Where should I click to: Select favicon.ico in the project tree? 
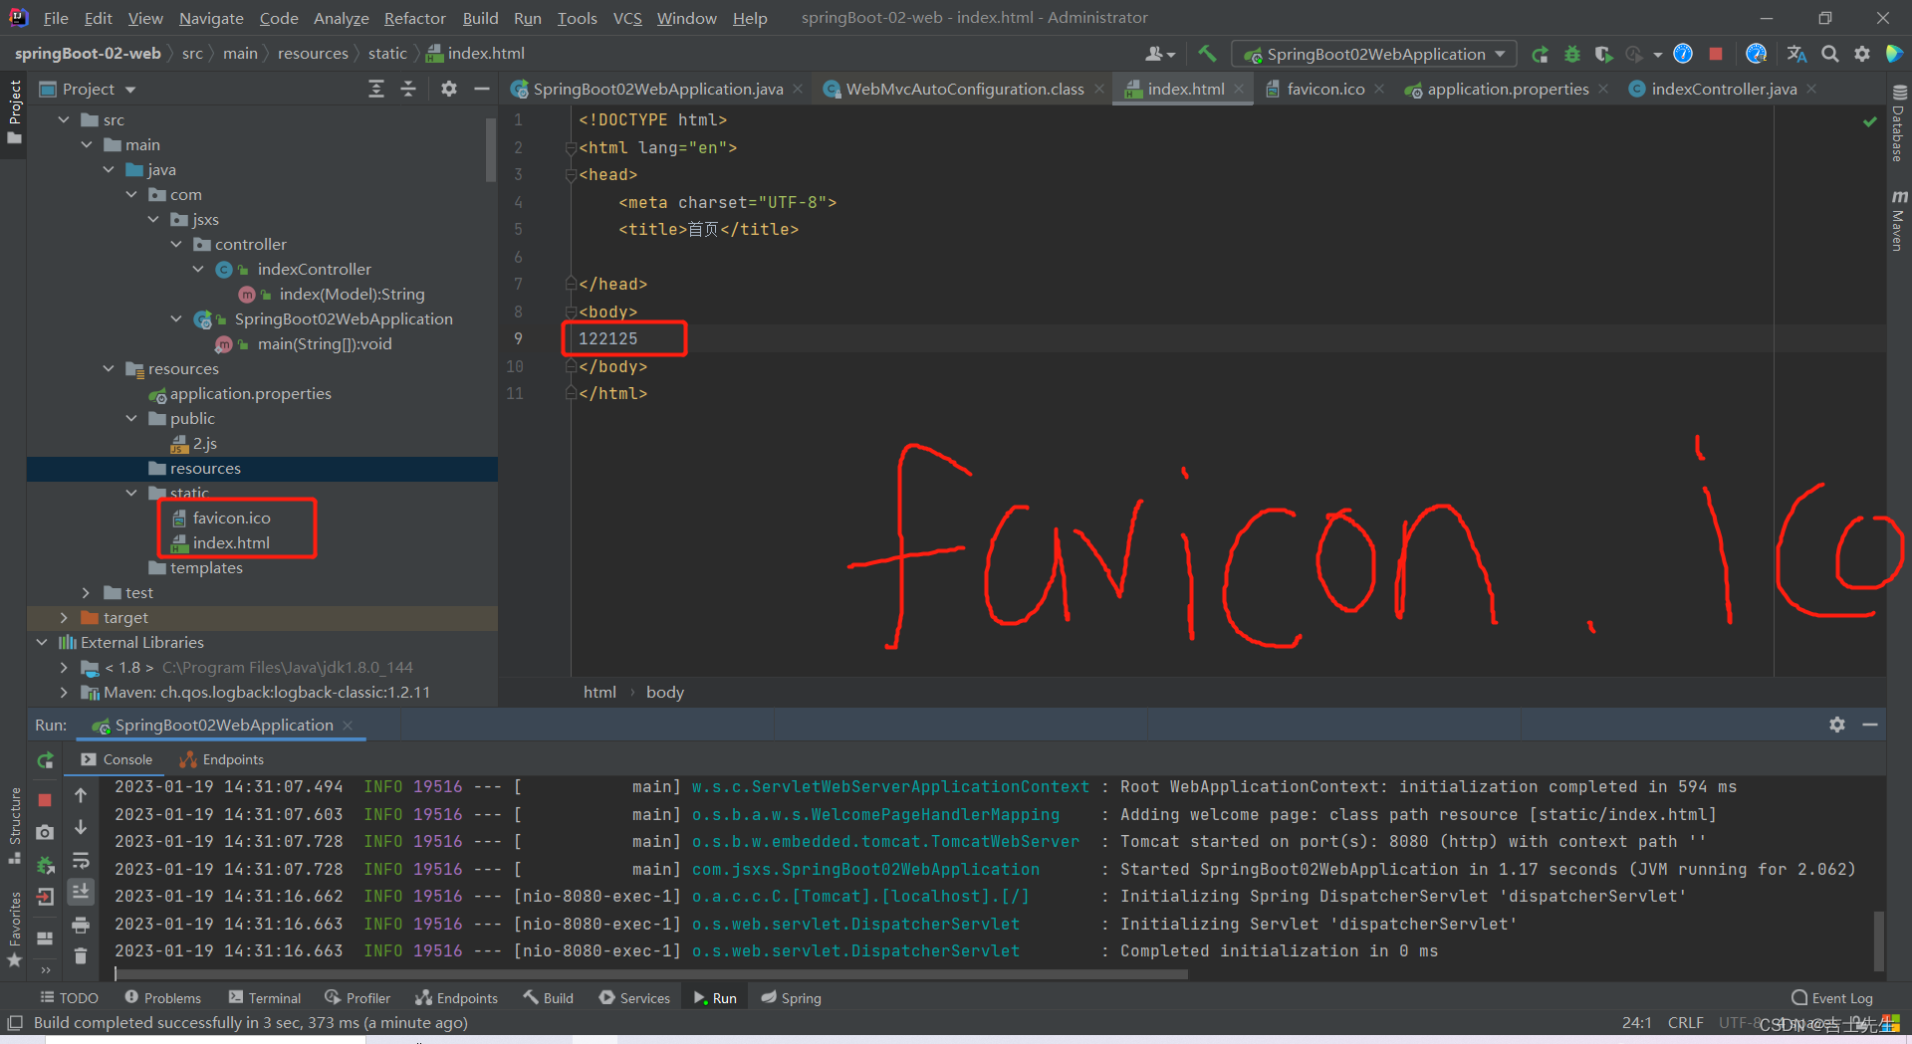[x=231, y=518]
